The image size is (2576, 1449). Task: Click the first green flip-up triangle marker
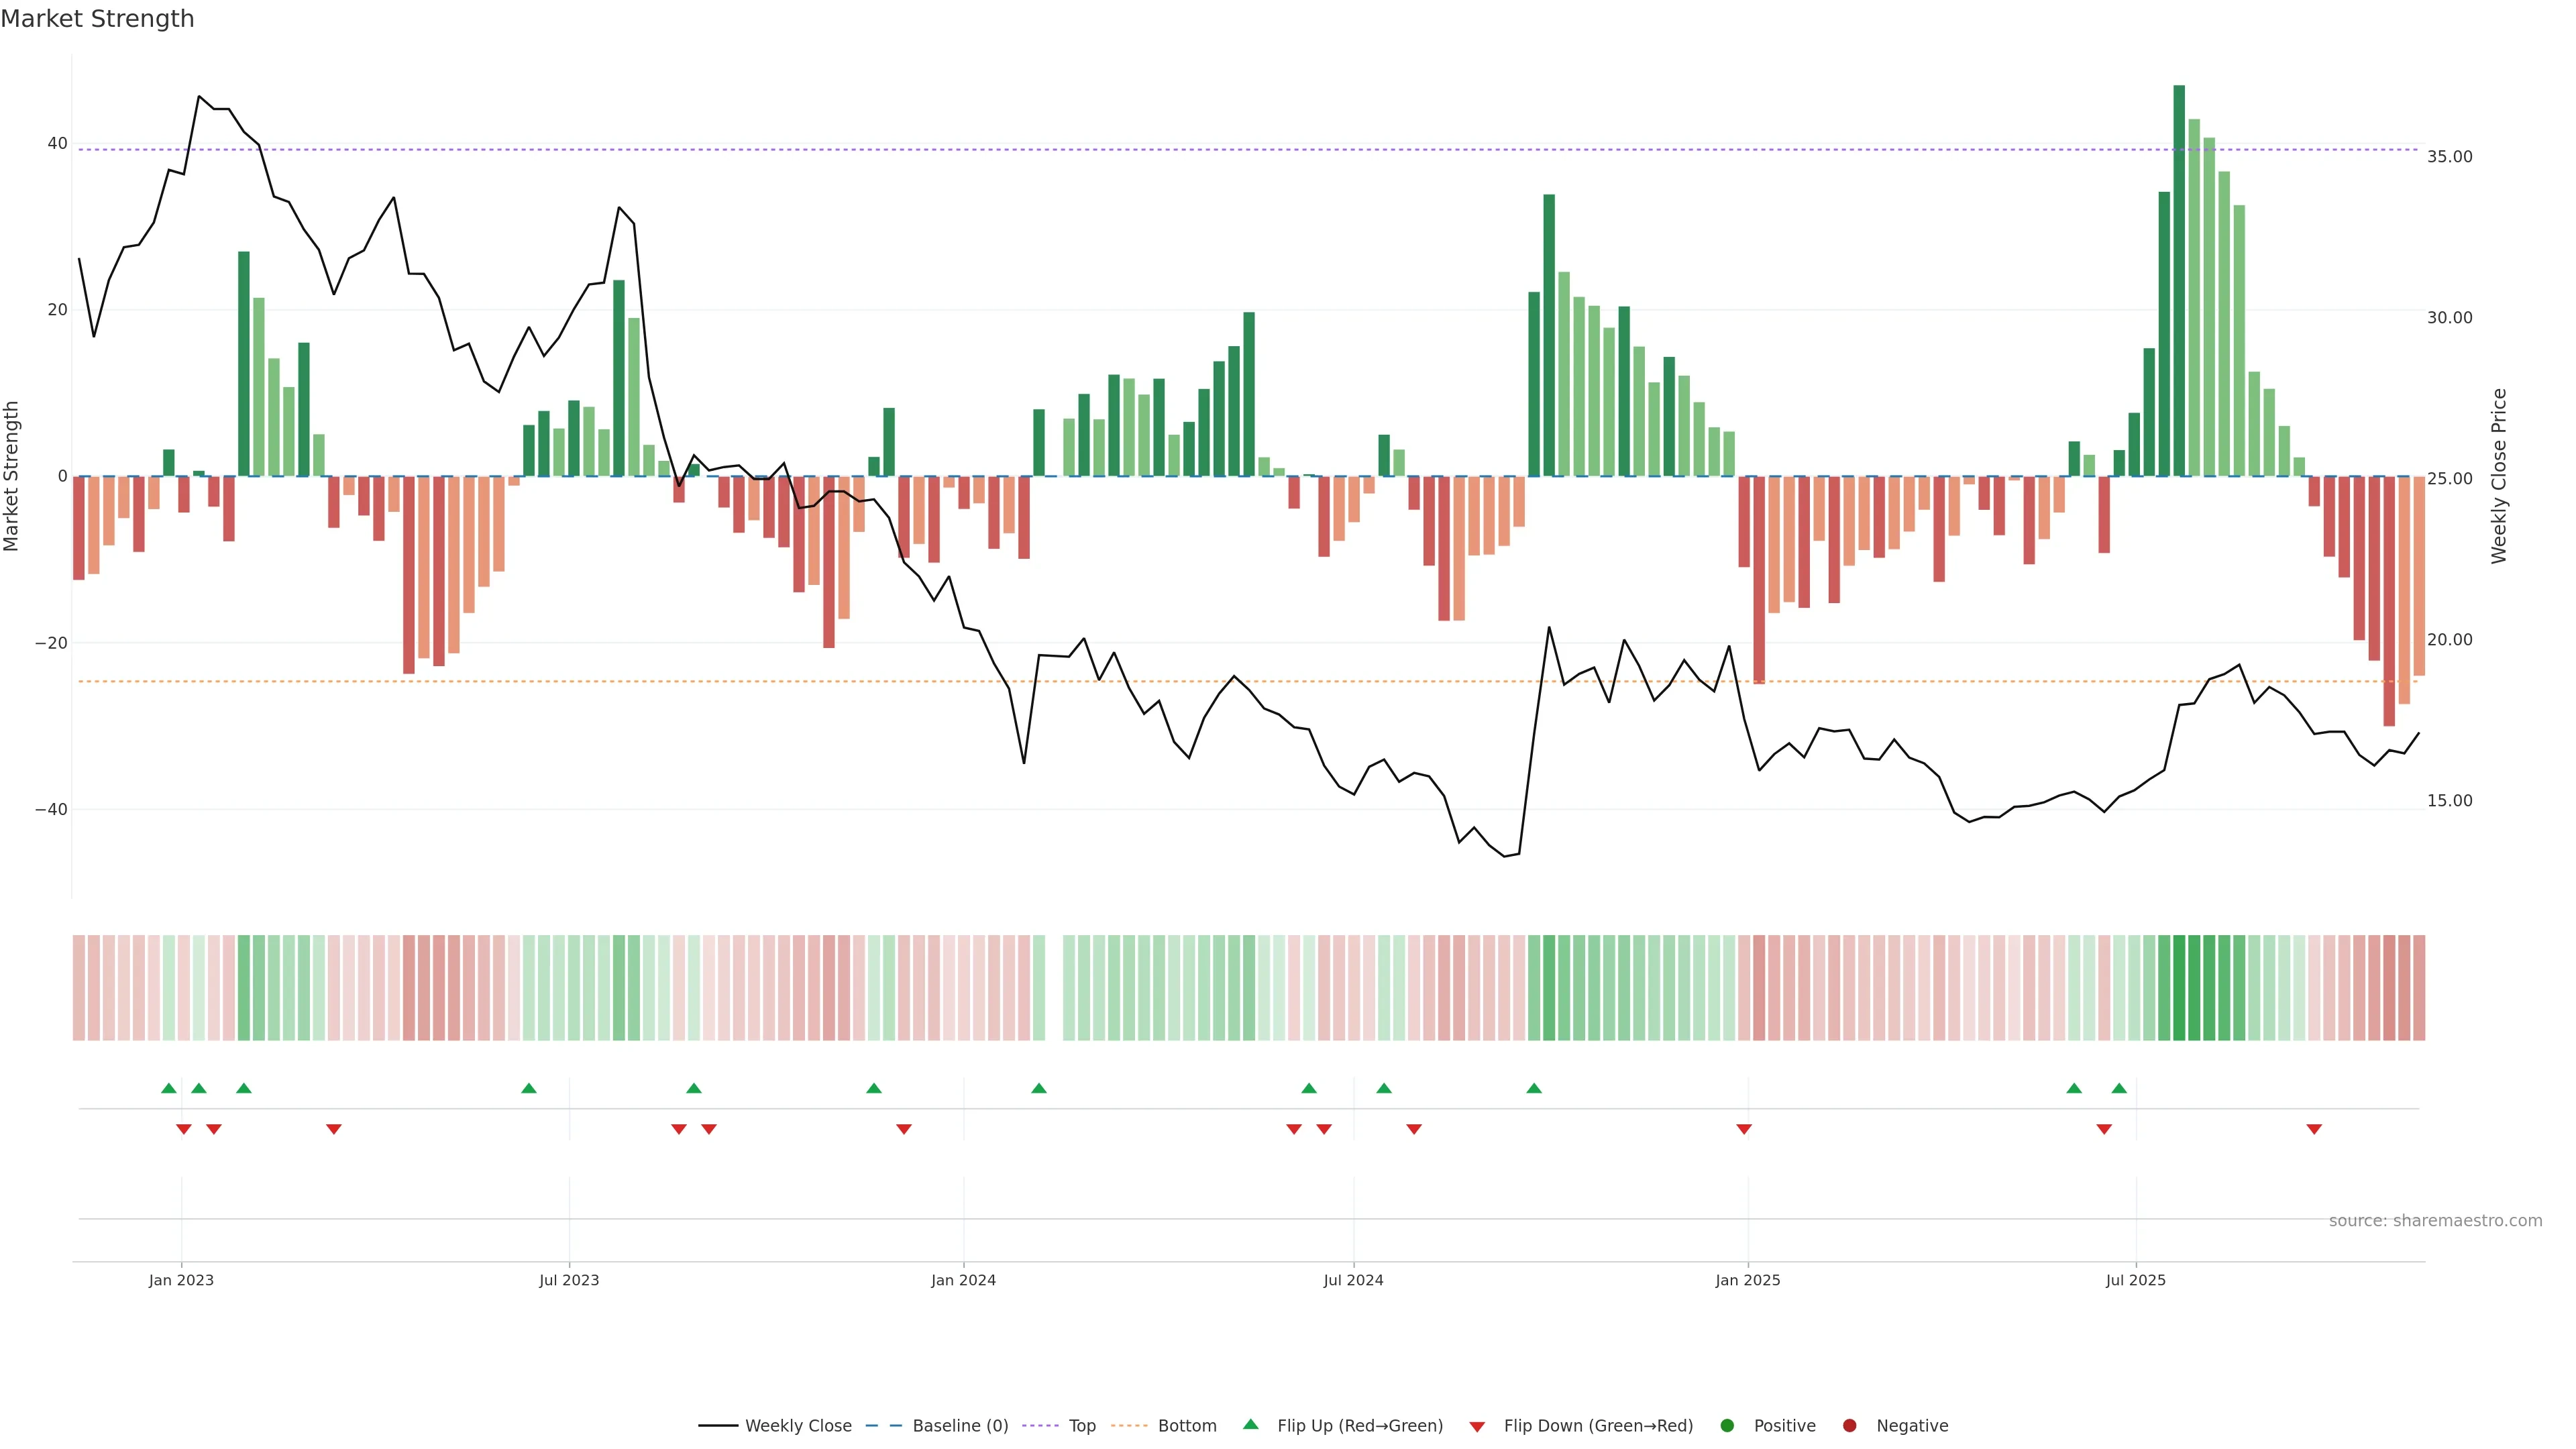(169, 1088)
